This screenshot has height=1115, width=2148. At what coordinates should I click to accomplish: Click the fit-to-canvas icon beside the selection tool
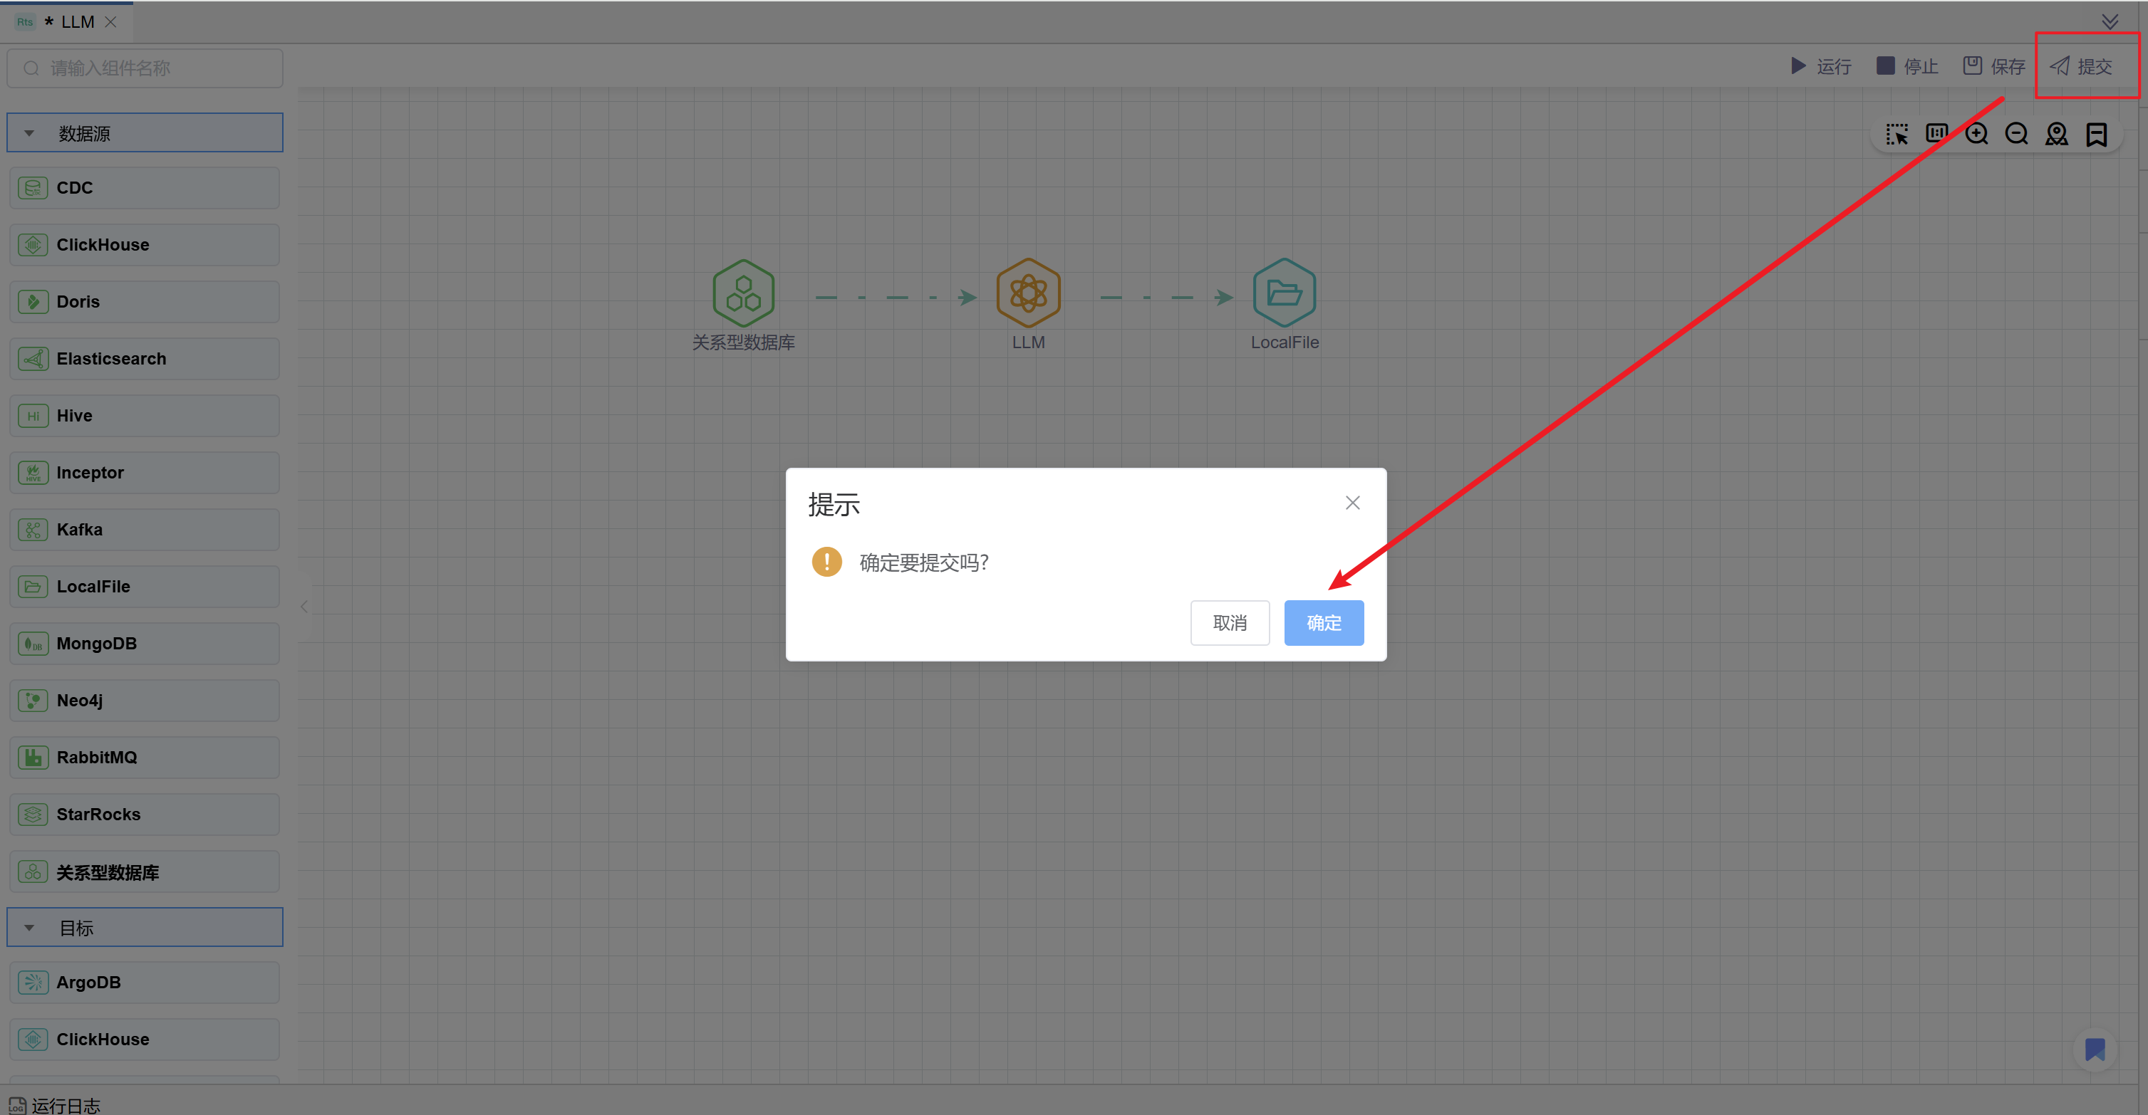pos(1936,134)
